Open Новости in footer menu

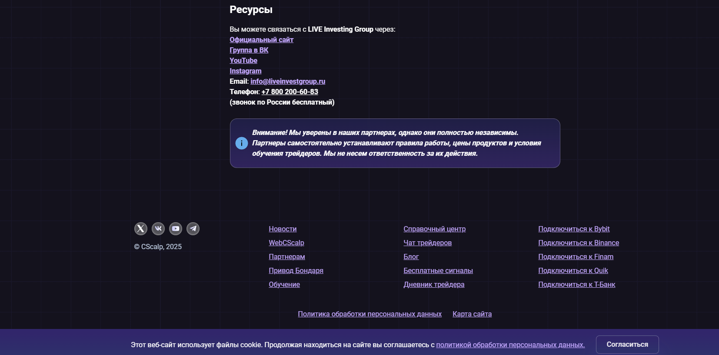tap(283, 229)
